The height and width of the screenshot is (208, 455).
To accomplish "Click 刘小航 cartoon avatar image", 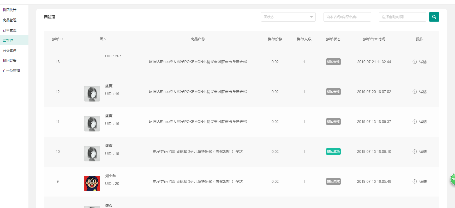I will pos(92,184).
